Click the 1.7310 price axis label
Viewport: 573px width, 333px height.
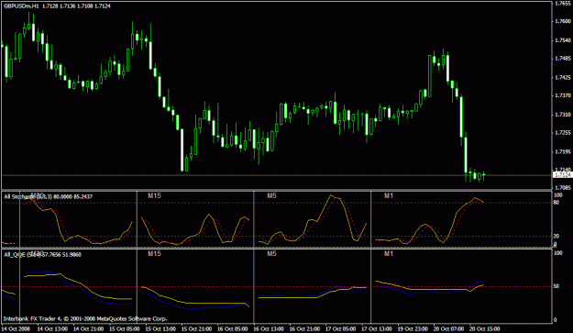[563, 115]
